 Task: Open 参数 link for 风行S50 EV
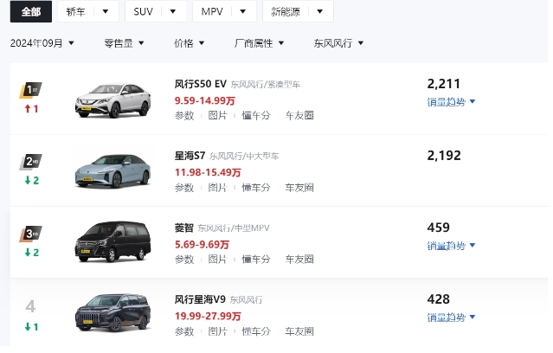click(x=184, y=115)
